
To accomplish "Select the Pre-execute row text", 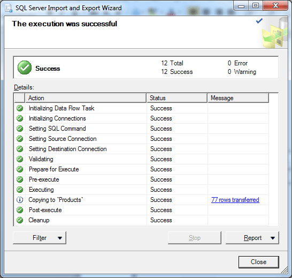I will click(x=44, y=179).
